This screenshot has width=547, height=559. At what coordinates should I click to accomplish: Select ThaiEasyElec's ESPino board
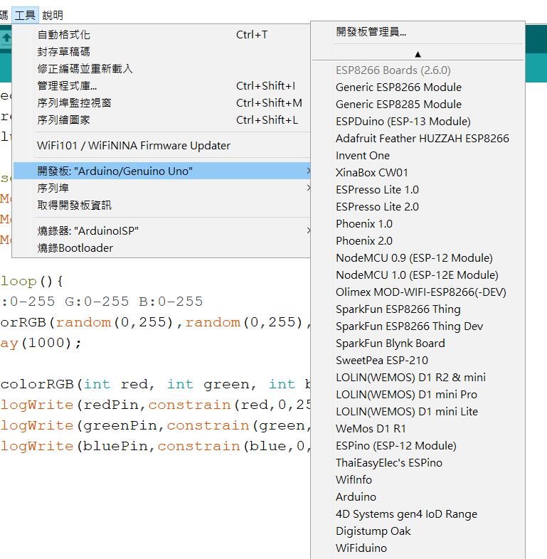pos(418,463)
